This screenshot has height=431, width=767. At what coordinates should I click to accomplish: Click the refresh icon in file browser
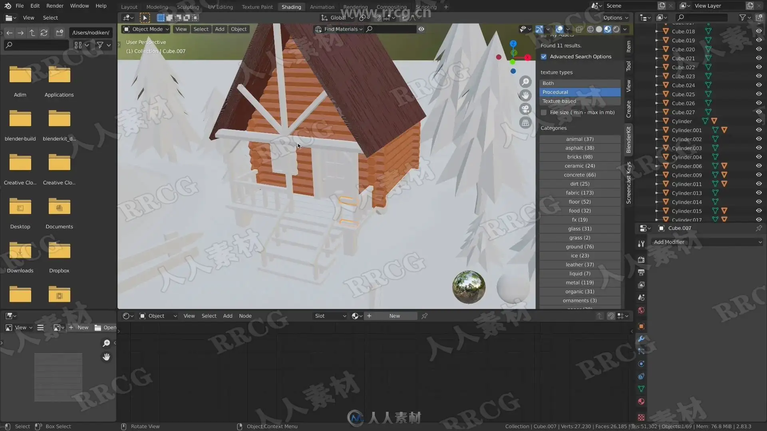[44, 33]
